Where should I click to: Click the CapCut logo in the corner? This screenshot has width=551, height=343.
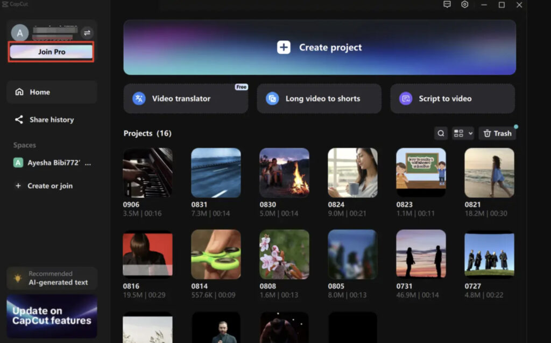15,4
